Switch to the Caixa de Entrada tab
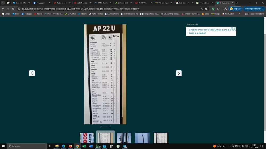Viewport: 266px width, 149px height. (x=123, y=3)
